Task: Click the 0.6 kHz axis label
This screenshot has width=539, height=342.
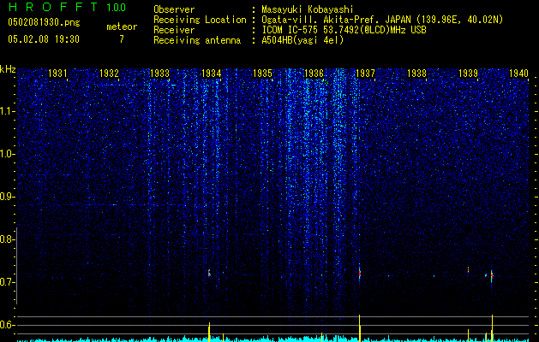Action: tap(6, 325)
